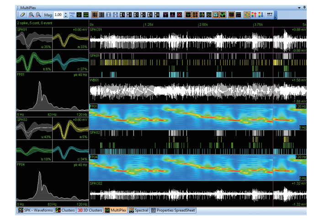319x224 pixels.
Task: Click the SPKC02 channel label
Action: [96, 183]
